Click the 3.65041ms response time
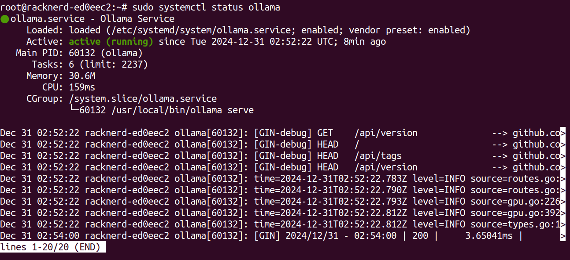Viewport: 570px width, 260px height. [489, 235]
